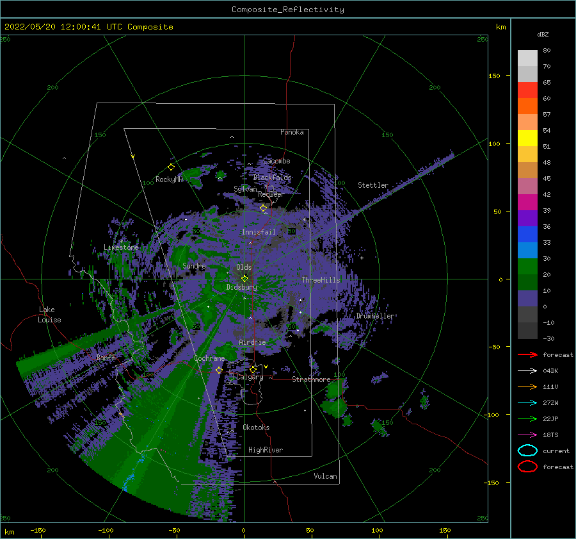Click the yellow 51 dBZ color swatch
Viewport: 576px width, 539px height.
(x=527, y=138)
